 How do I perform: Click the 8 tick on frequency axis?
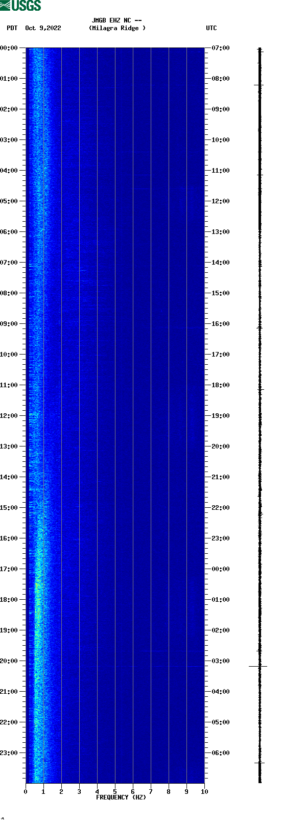[x=169, y=792]
